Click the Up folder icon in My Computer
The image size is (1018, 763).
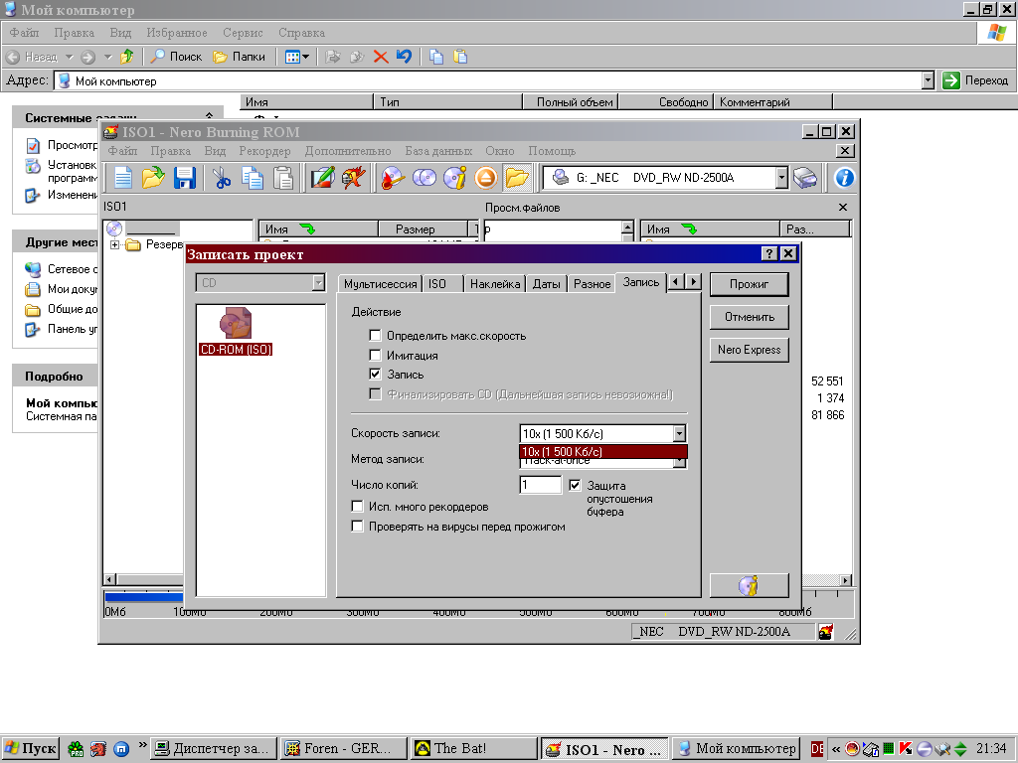pyautogui.click(x=127, y=57)
